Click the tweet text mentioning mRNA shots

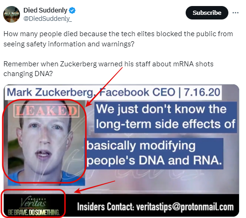coord(108,69)
